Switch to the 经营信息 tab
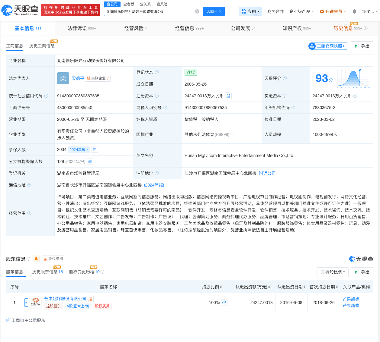The image size is (380, 342). [189, 28]
